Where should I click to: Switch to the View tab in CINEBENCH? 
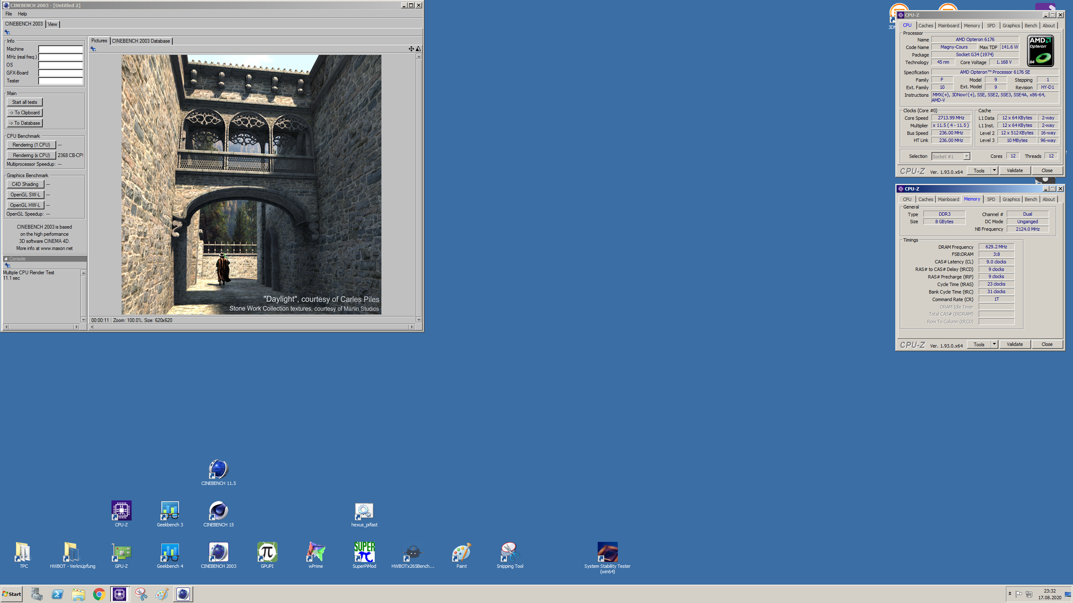(x=52, y=24)
